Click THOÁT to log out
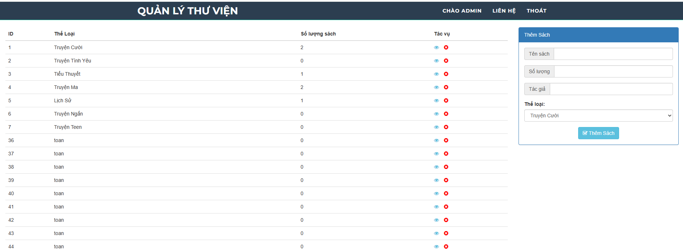 pos(536,11)
